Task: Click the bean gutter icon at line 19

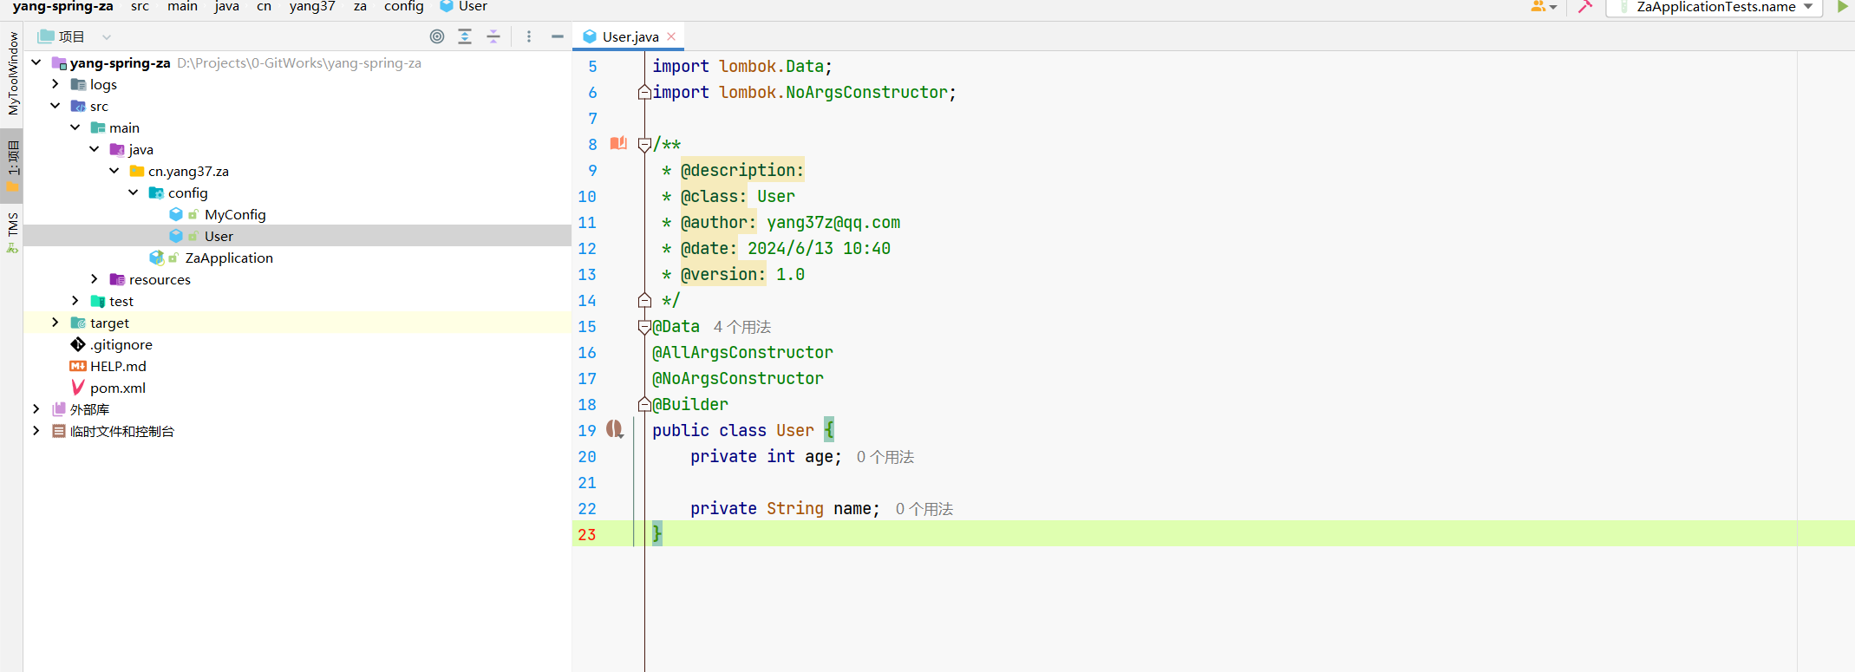Action: [x=615, y=429]
